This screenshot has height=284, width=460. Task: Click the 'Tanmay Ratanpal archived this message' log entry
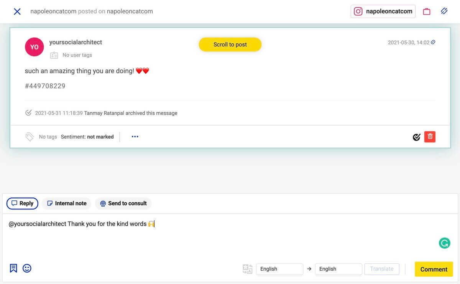[131, 113]
